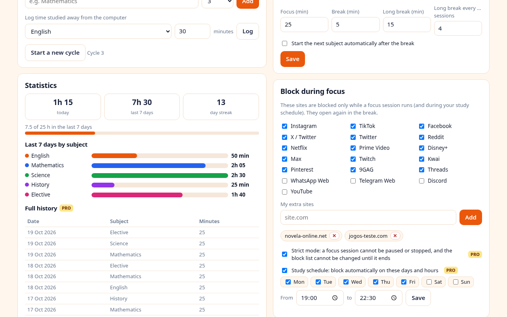Remove jogos-teste.com from extra sites

point(395,236)
